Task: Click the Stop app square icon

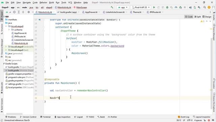Action: [185, 7]
